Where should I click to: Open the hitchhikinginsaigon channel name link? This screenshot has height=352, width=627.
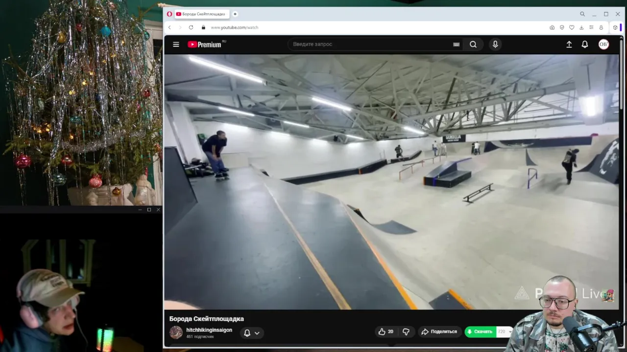click(x=209, y=330)
